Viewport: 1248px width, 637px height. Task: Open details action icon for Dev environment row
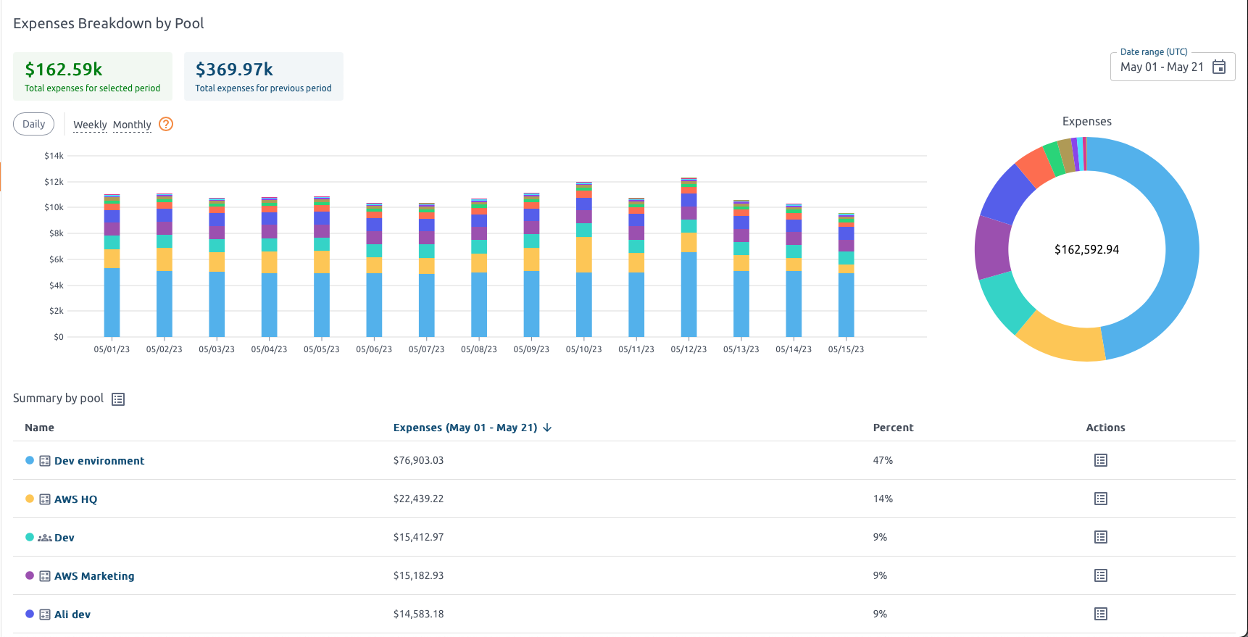coord(1100,460)
